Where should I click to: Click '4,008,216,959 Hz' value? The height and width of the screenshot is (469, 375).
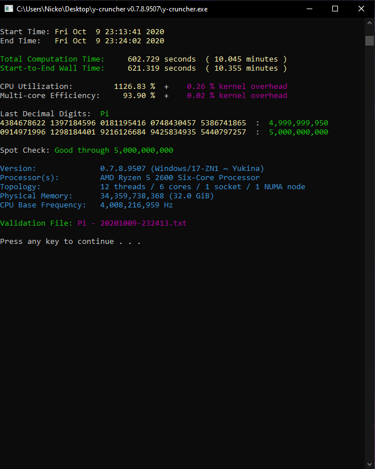click(x=136, y=205)
